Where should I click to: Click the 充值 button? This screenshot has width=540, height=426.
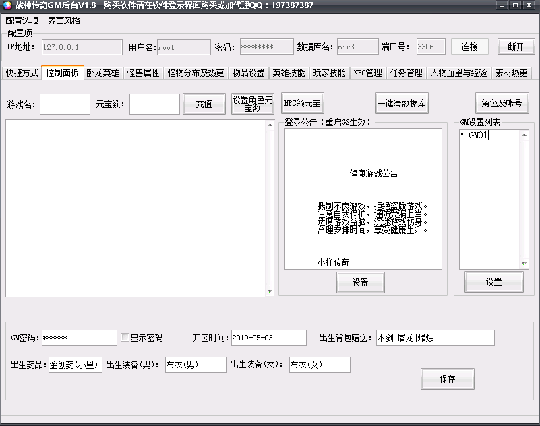click(x=204, y=103)
